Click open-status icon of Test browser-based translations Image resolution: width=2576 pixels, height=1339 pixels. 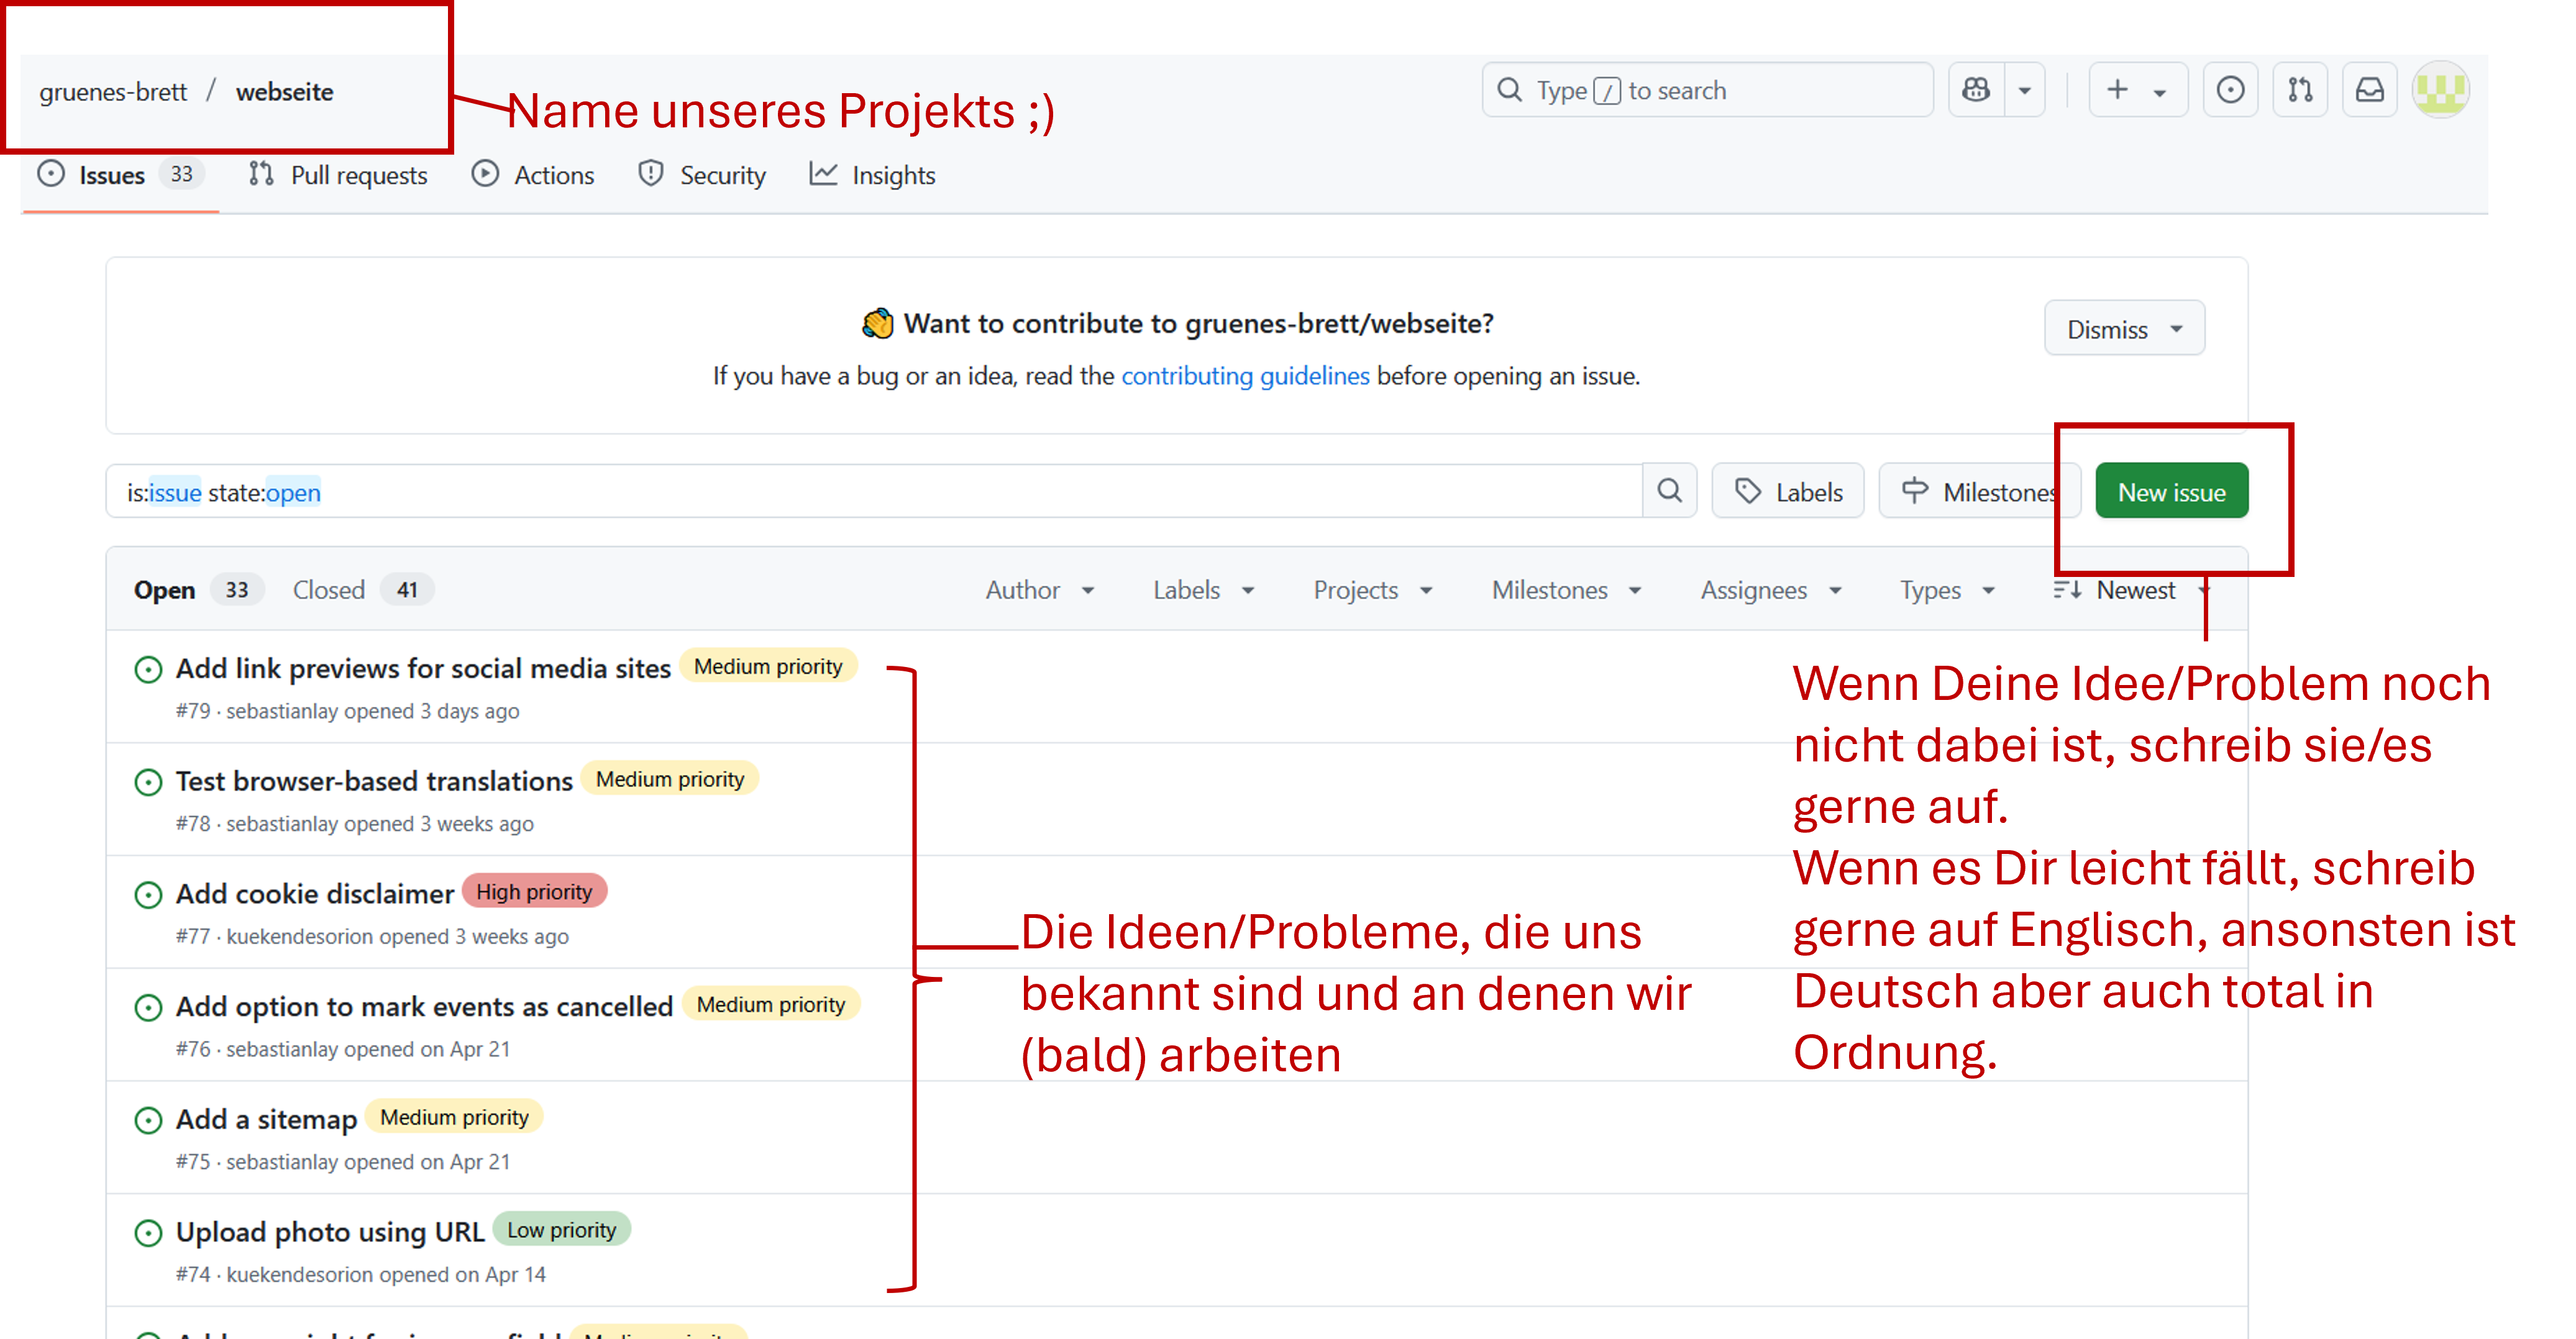tap(148, 781)
